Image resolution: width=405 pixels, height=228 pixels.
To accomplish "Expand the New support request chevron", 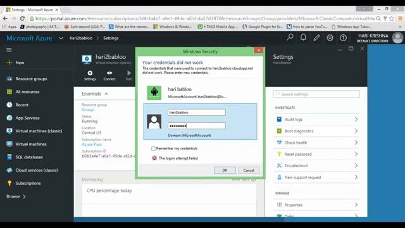I will (x=356, y=177).
